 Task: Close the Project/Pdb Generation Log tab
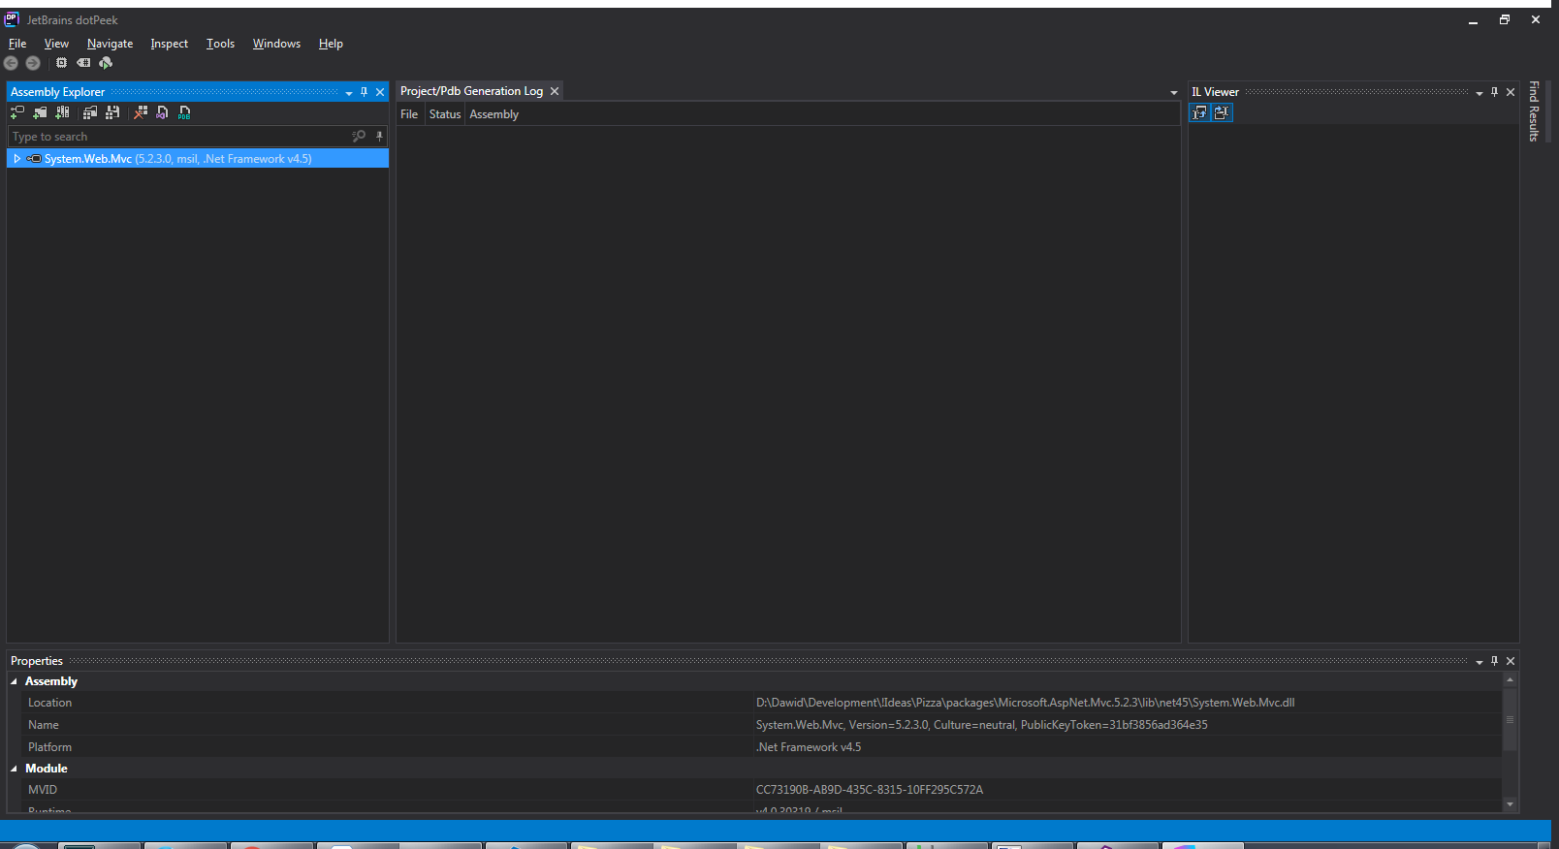(x=555, y=91)
